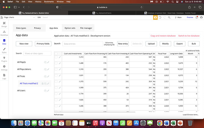The width and height of the screenshot is (204, 128).
Task: Open the Workflow tab in sidebar
Action: click(4, 33)
